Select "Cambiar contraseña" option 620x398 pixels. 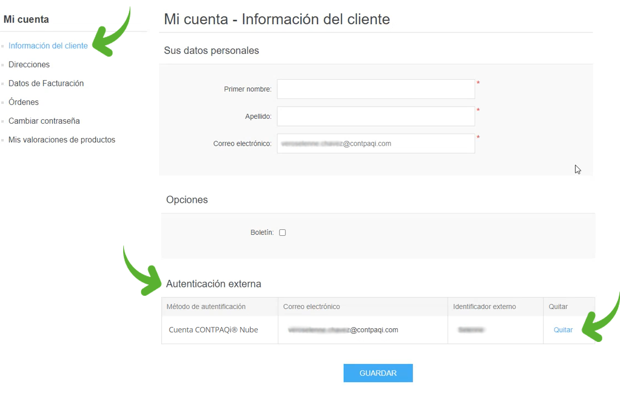coord(44,120)
